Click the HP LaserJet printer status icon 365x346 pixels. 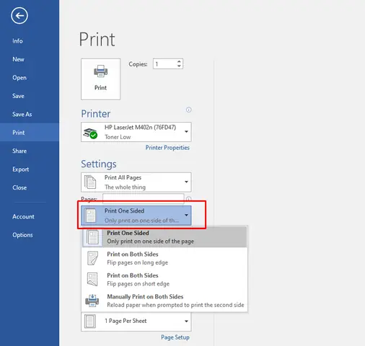[90, 133]
